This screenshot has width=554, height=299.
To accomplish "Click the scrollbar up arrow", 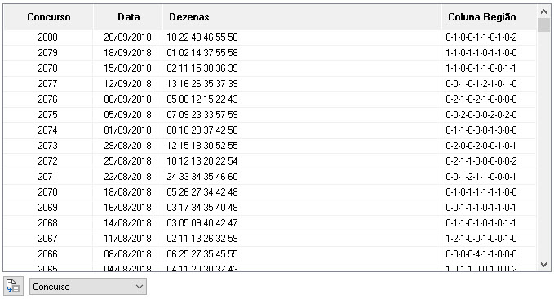I will pyautogui.click(x=543, y=11).
